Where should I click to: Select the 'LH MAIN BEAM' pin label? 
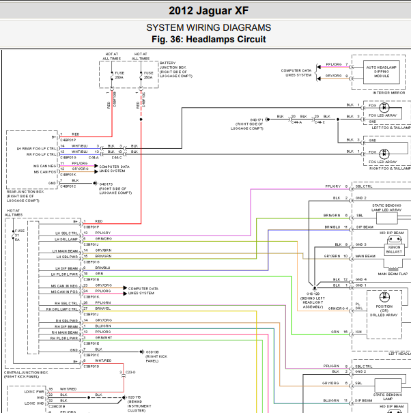65,251
